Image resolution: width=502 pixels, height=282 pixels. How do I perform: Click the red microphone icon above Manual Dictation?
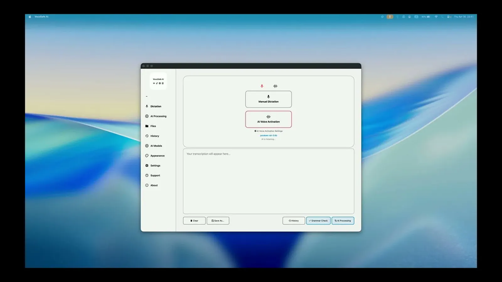click(x=262, y=86)
